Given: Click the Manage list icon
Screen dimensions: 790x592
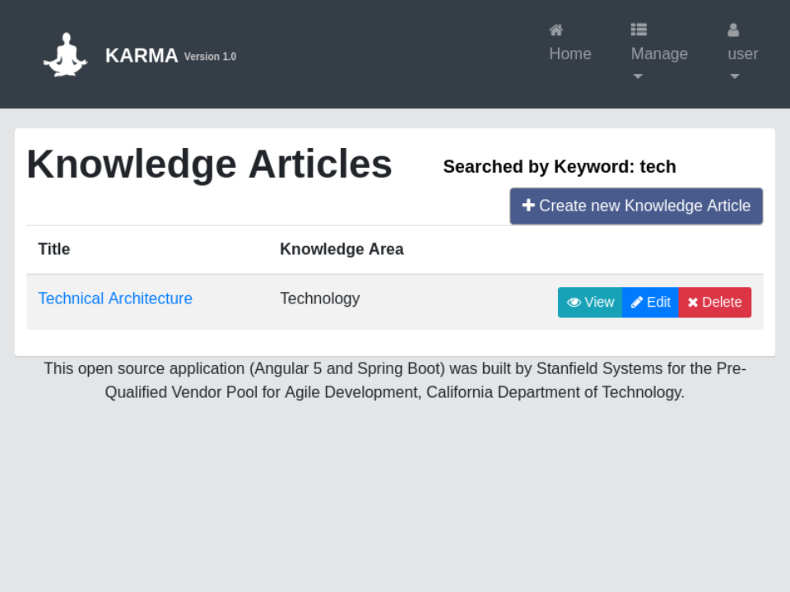Looking at the screenshot, I should (639, 30).
